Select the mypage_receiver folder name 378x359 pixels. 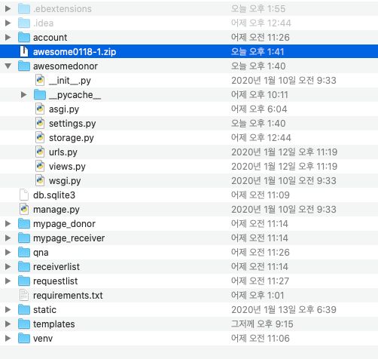69,238
